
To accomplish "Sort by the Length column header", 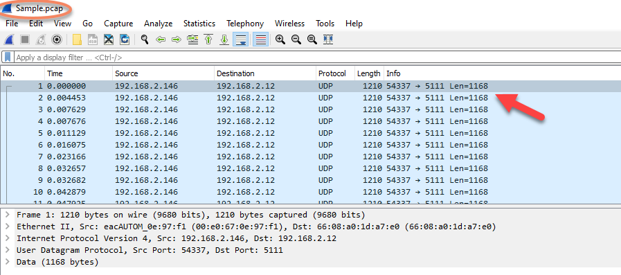I will (369, 73).
